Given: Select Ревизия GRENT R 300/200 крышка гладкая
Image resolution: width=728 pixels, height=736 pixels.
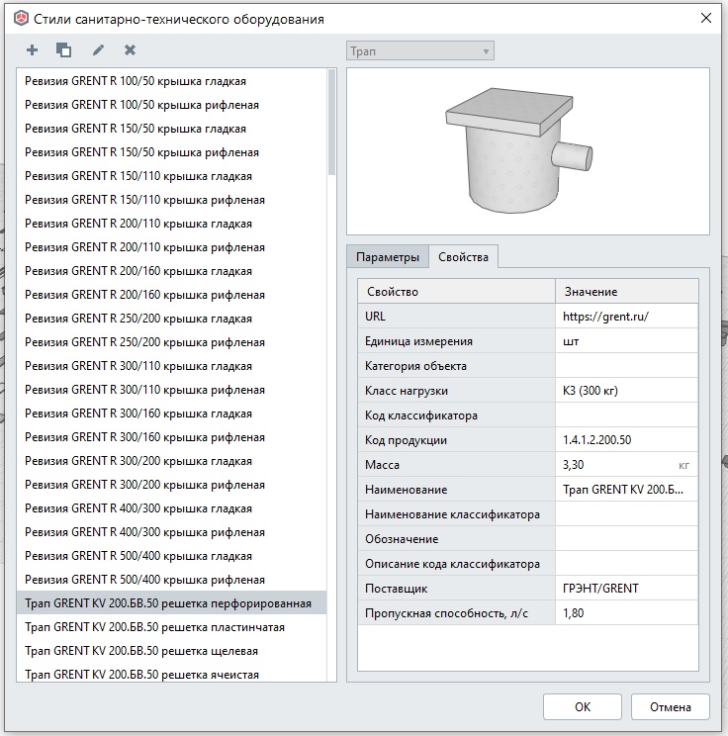Looking at the screenshot, I should (x=172, y=461).
